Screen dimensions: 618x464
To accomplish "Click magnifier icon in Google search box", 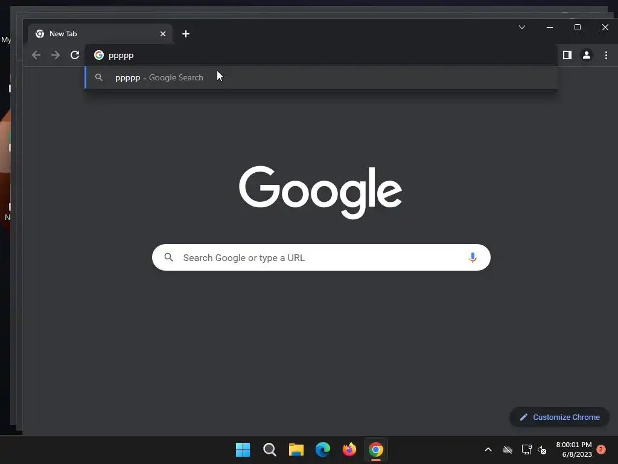I will [169, 257].
